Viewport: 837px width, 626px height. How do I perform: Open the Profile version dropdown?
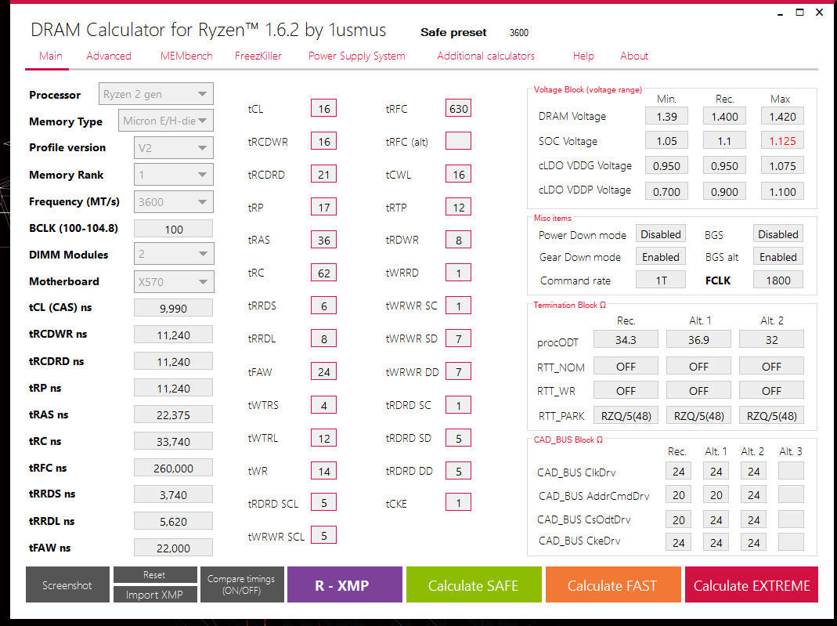(174, 148)
